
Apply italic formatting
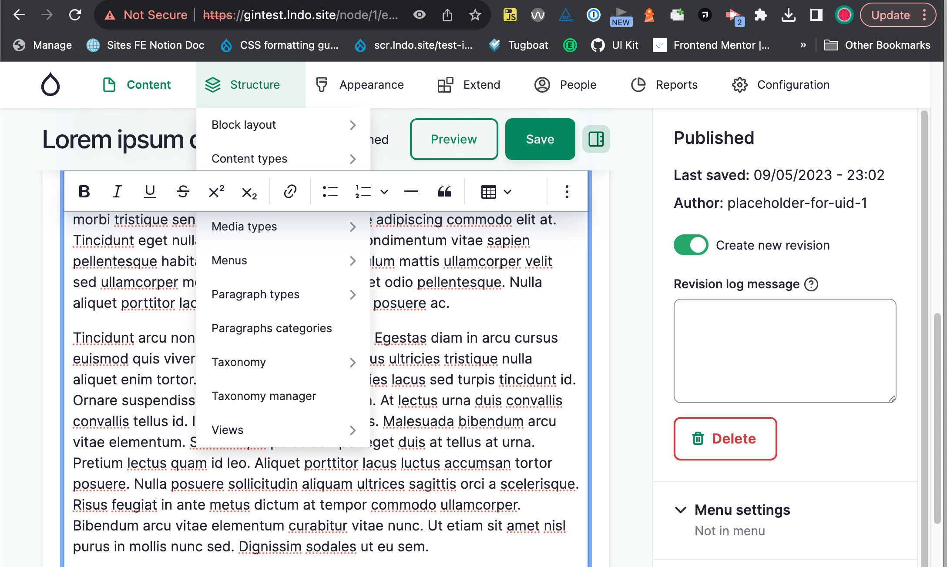click(117, 191)
